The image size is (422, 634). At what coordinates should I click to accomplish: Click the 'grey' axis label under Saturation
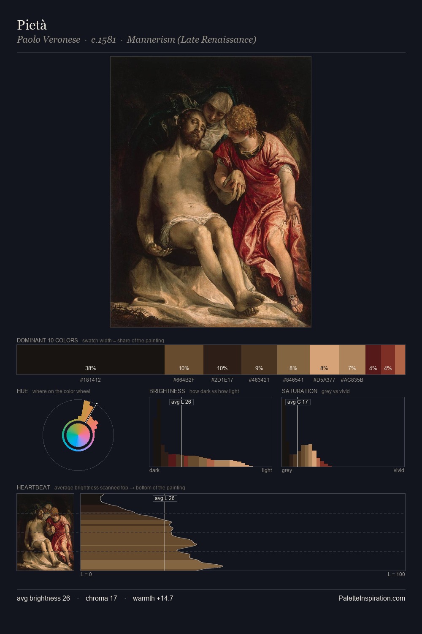[x=287, y=470]
